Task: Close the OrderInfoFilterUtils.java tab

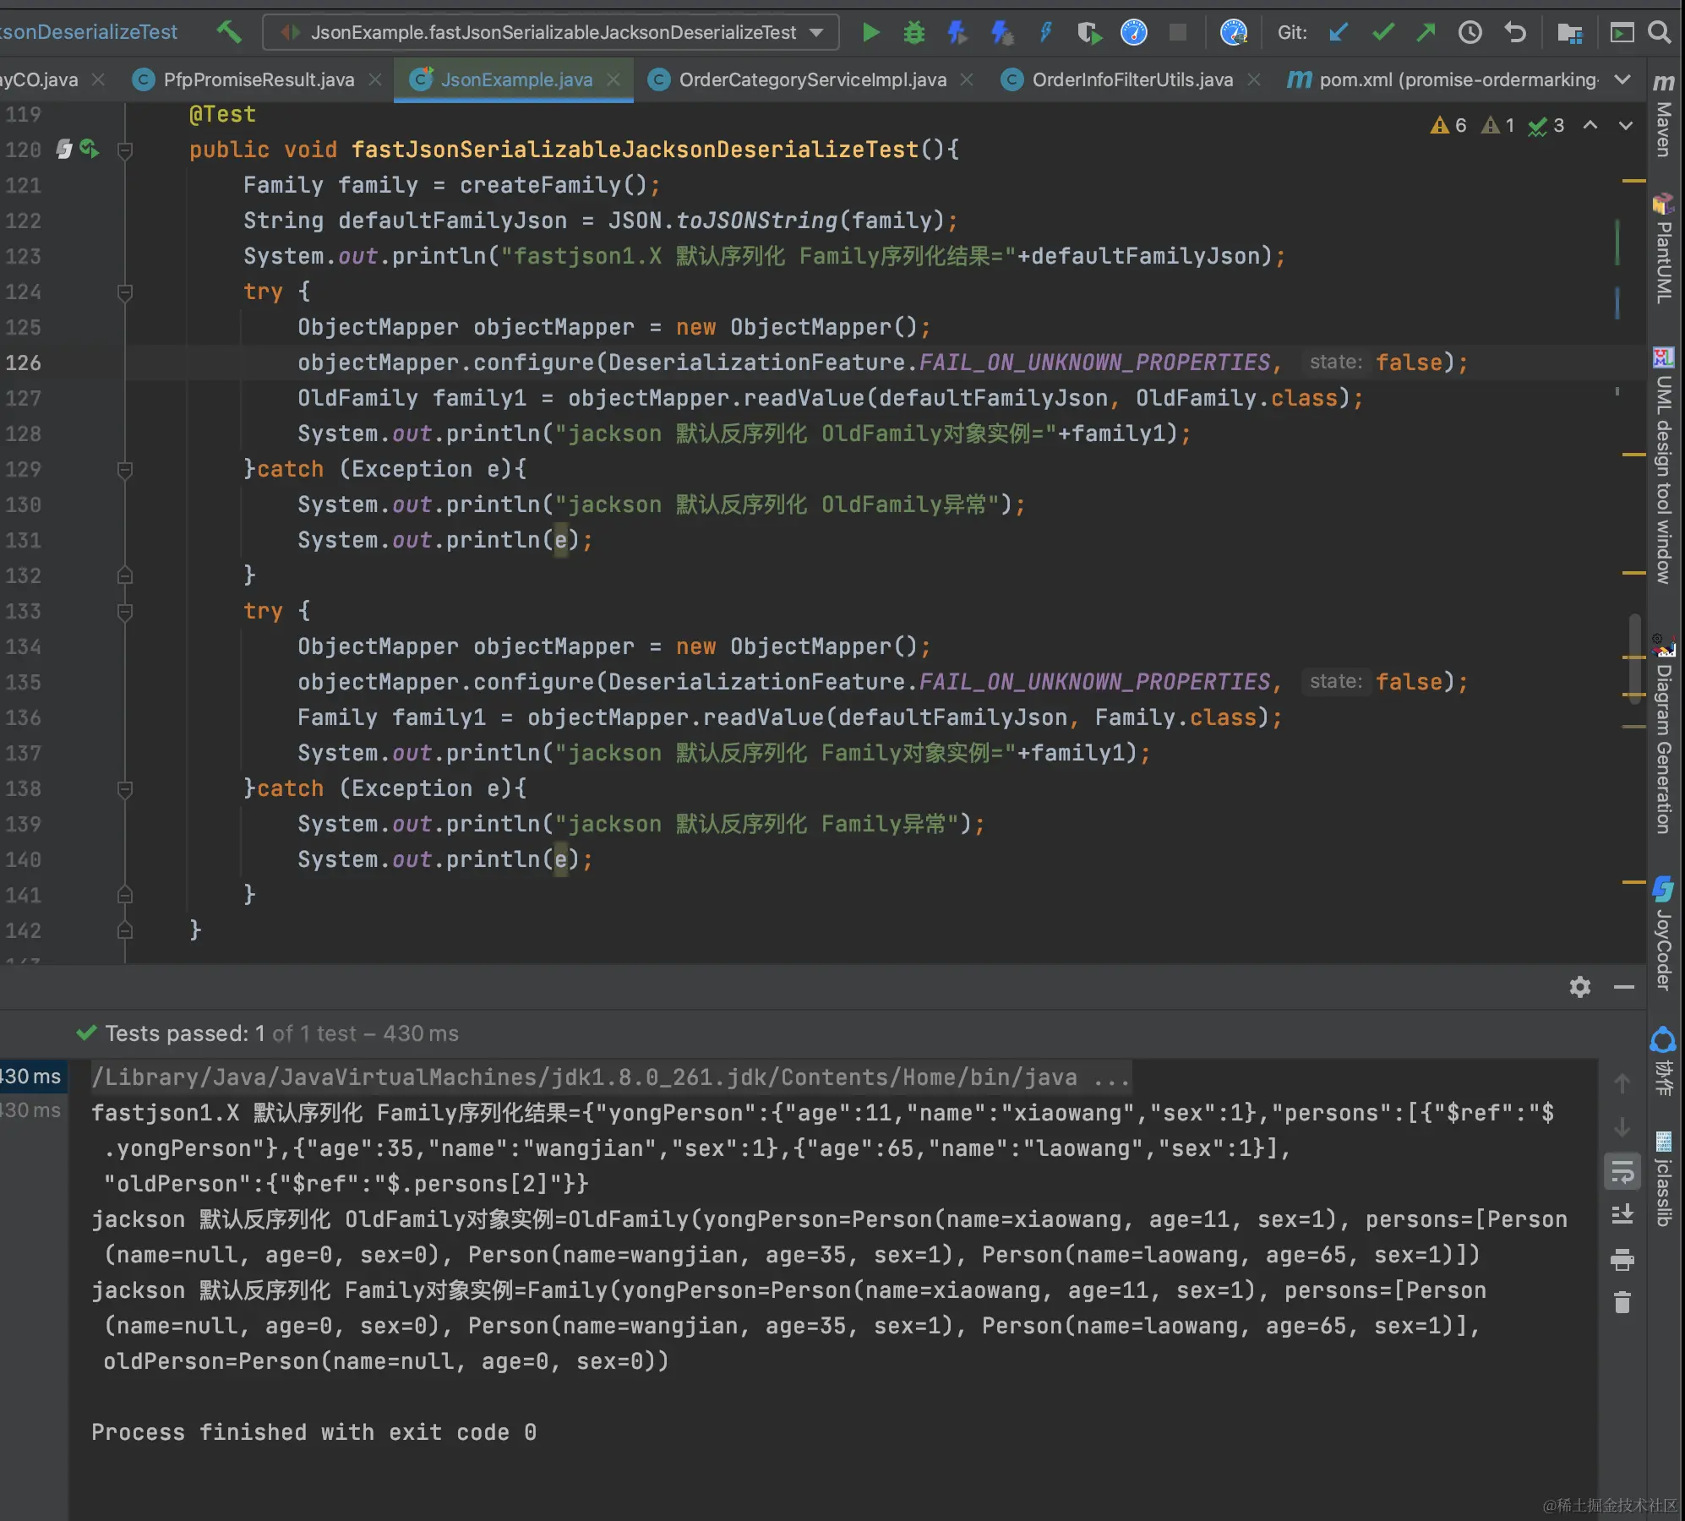Action: coord(1254,79)
